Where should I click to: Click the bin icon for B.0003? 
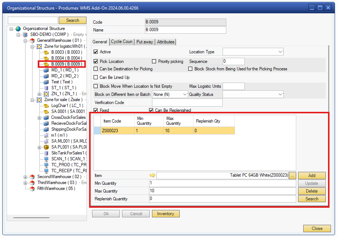point(46,52)
